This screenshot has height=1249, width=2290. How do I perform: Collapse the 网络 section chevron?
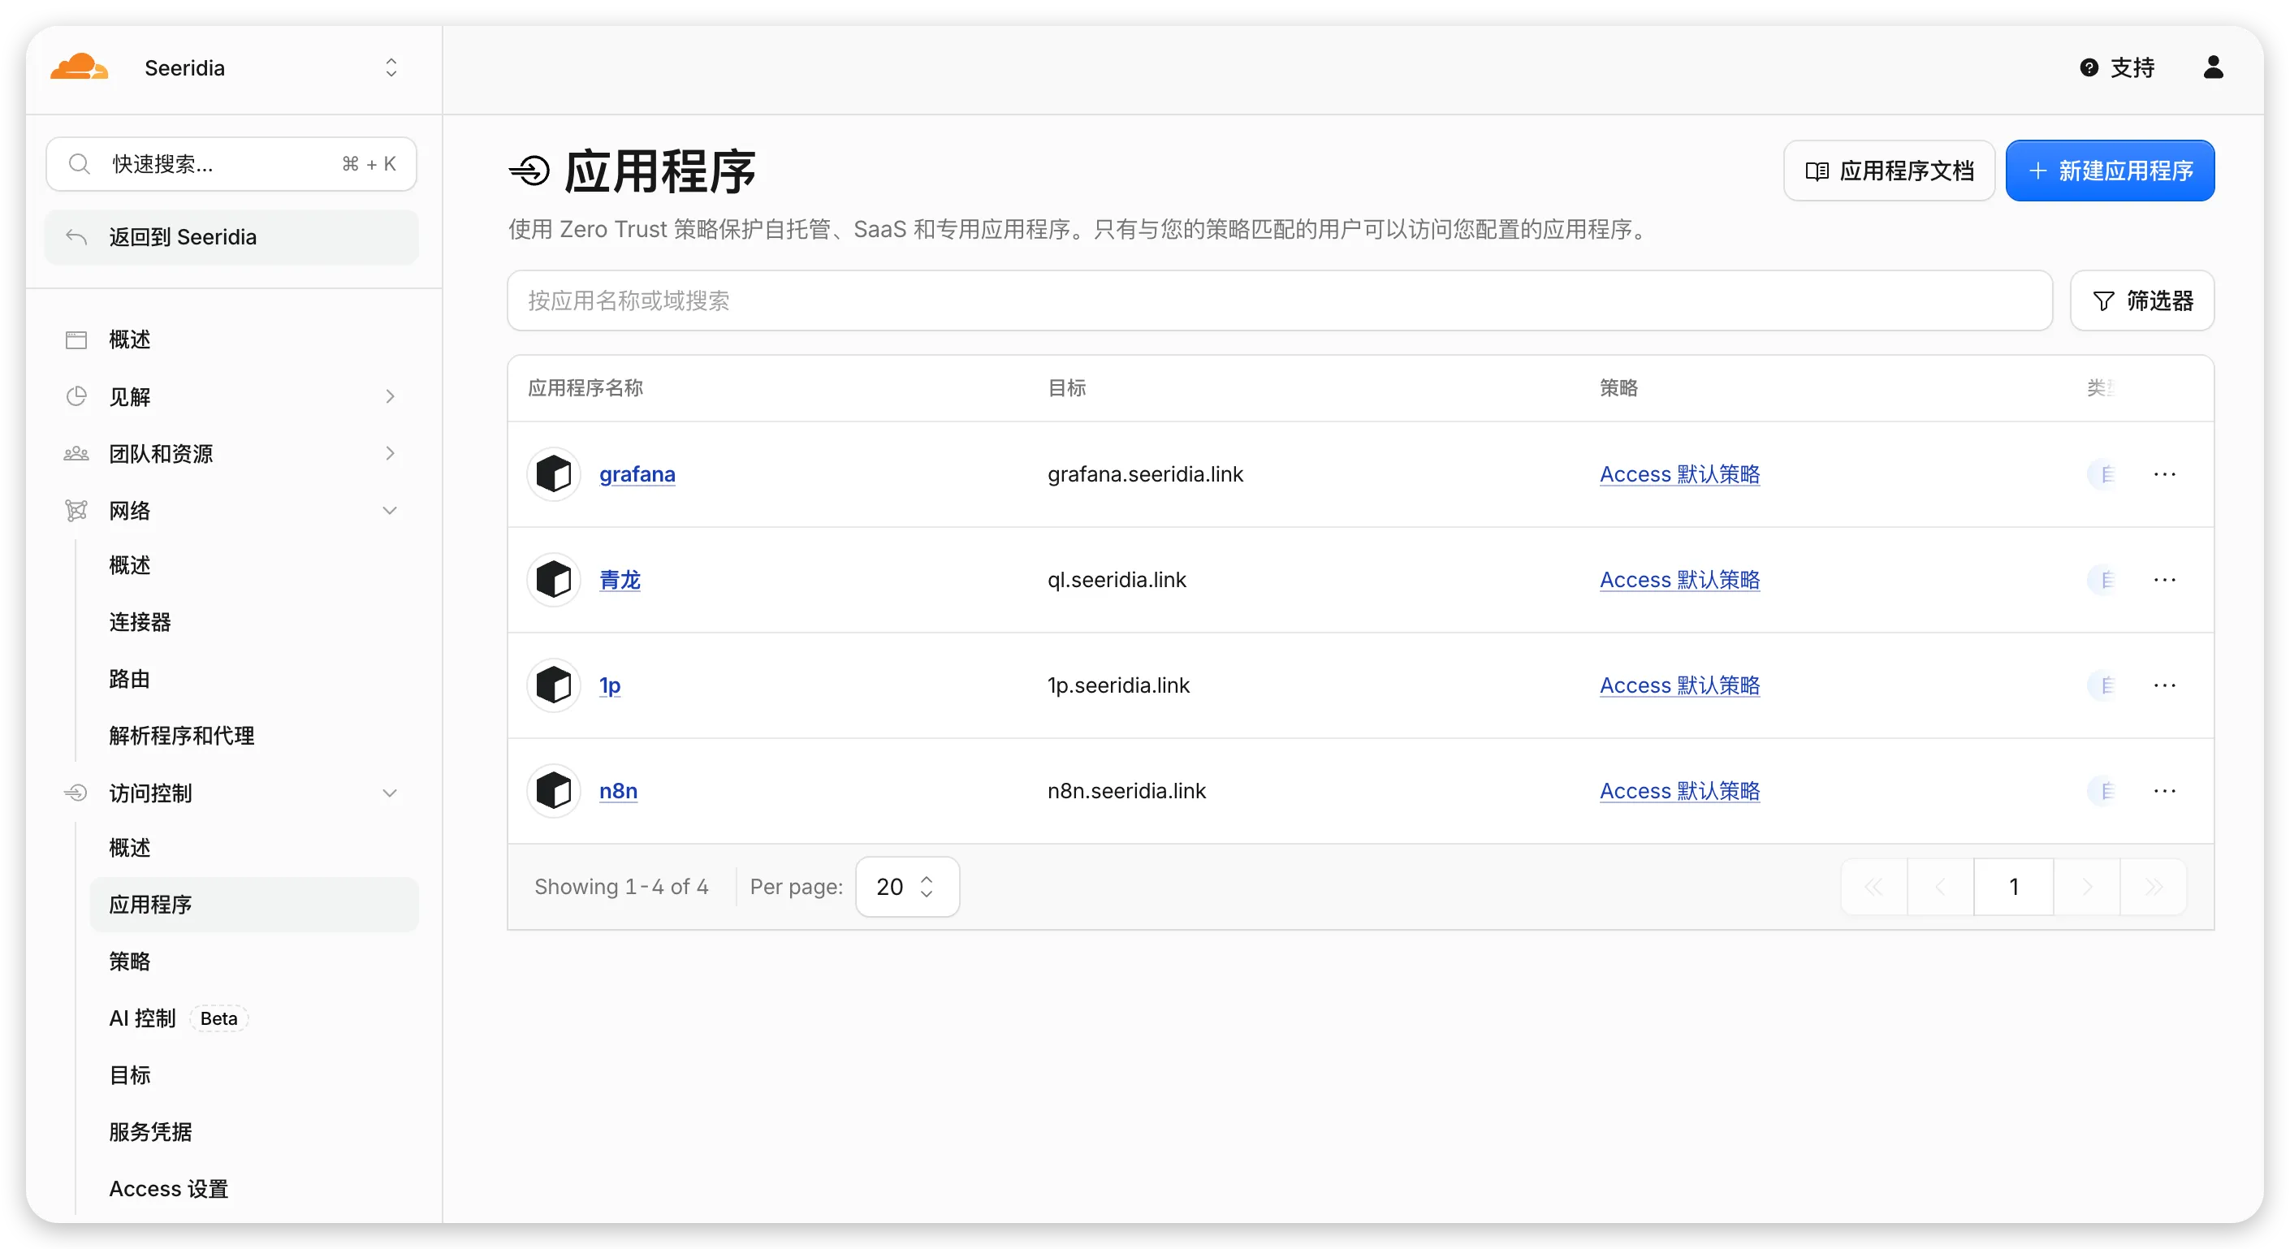pos(389,510)
